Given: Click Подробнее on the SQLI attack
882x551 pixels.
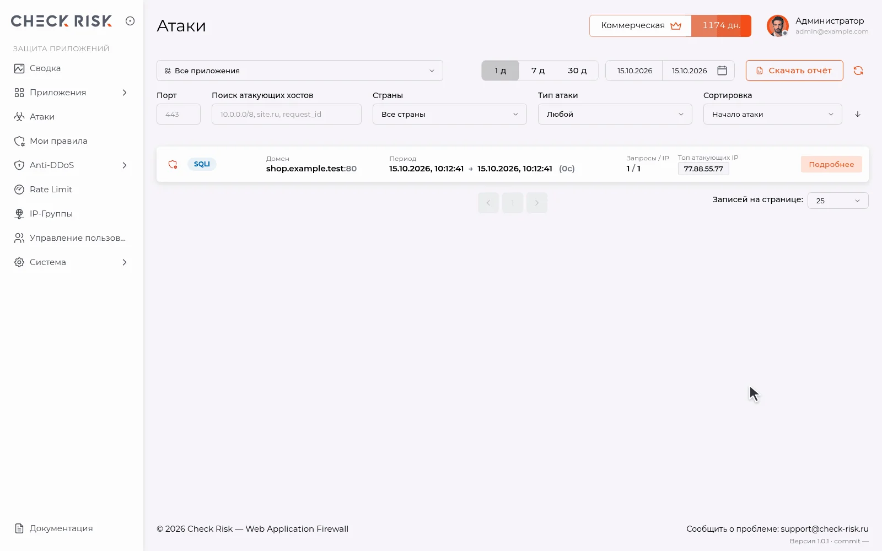Looking at the screenshot, I should click(x=831, y=164).
